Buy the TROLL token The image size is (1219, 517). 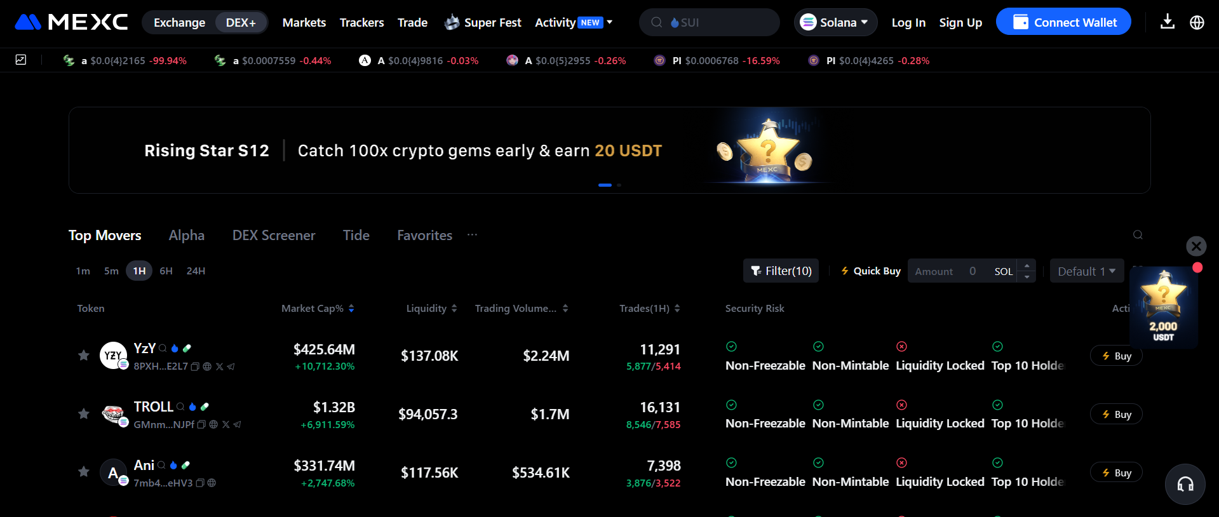click(x=1116, y=414)
